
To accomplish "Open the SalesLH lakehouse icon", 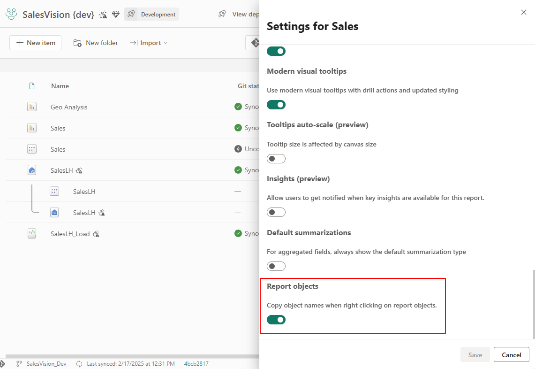I will click(32, 170).
